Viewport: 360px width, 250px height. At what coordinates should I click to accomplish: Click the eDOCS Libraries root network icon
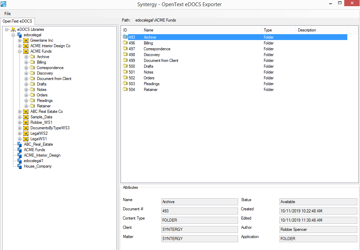click(x=13, y=29)
